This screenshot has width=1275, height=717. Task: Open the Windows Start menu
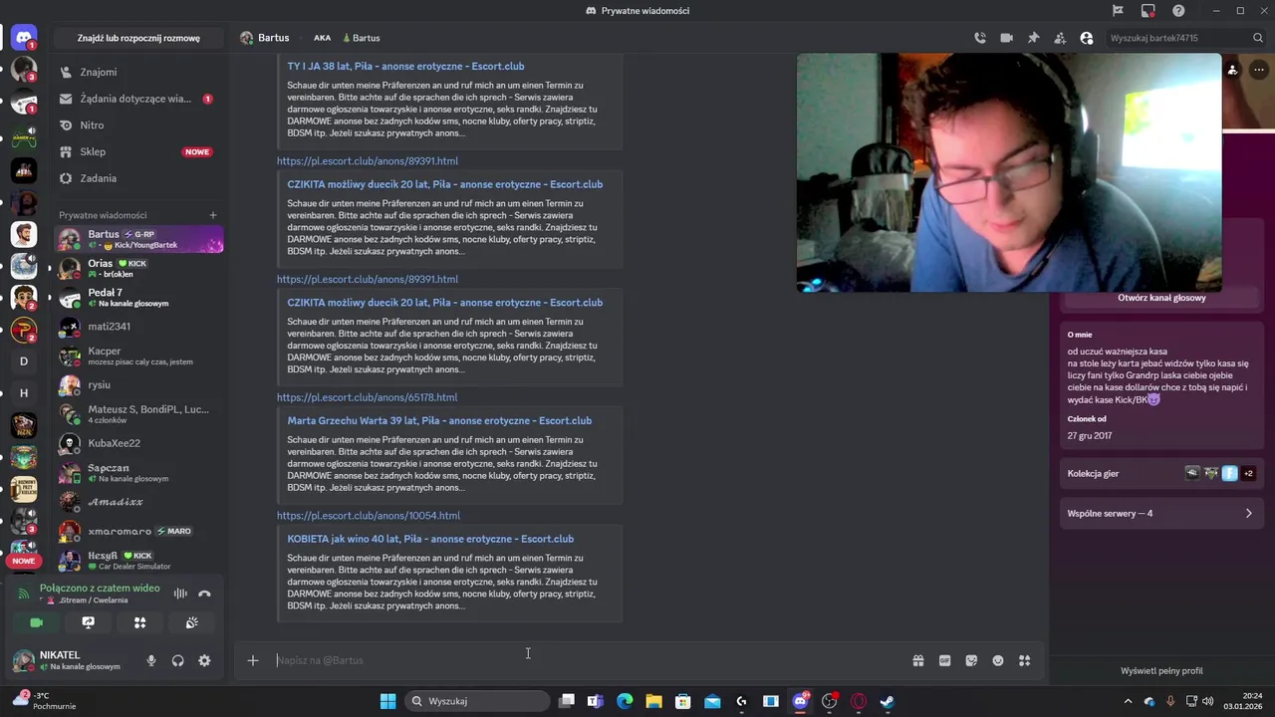388,701
